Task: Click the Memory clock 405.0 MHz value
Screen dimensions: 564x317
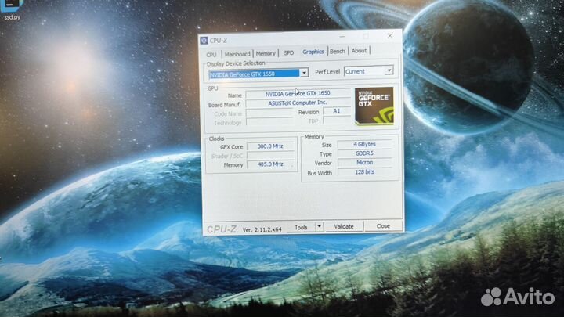Action: click(270, 164)
